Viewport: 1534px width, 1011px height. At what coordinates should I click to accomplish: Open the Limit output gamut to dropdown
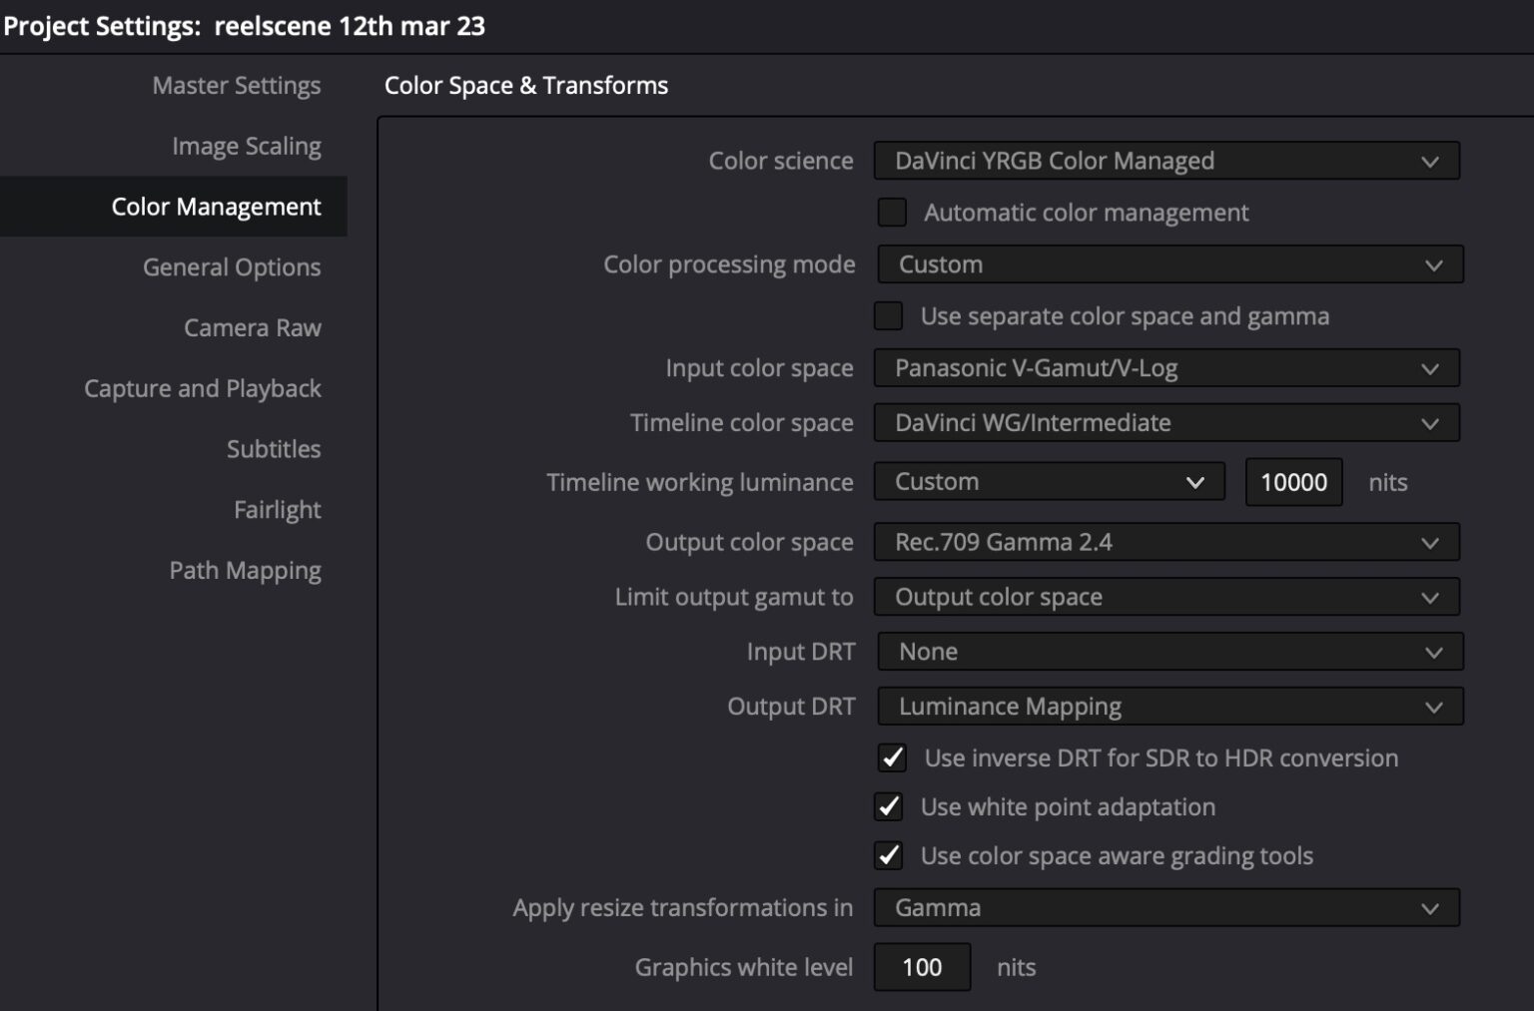pos(1164,596)
